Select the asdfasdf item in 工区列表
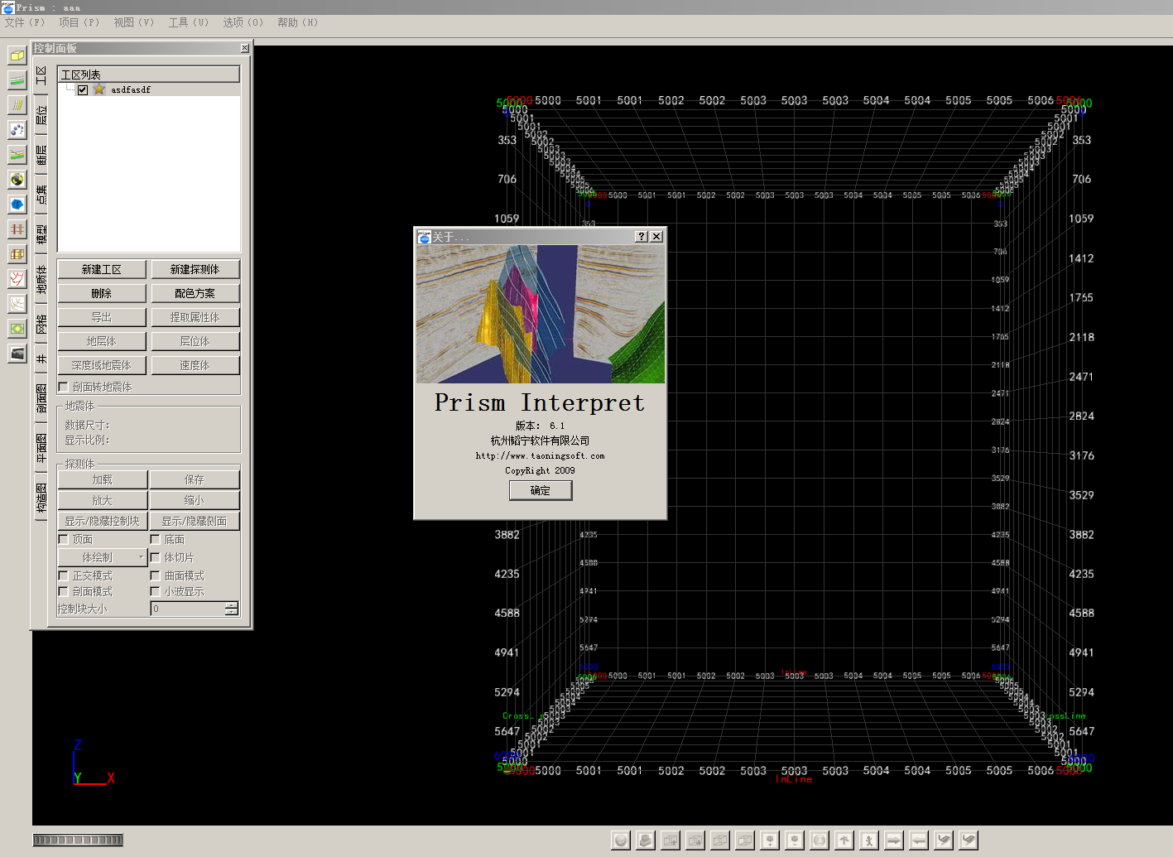 coord(131,89)
